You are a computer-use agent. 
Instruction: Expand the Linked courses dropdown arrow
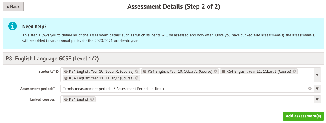coord(317,99)
